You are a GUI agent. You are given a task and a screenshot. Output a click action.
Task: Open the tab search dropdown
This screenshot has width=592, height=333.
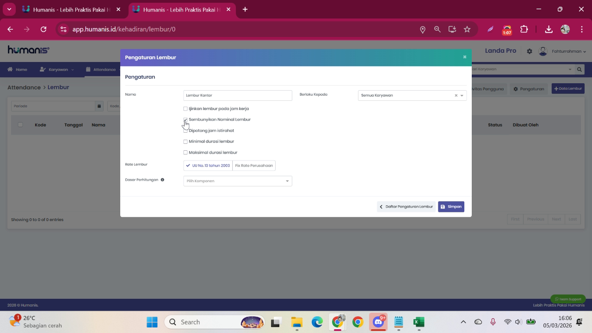point(9,9)
